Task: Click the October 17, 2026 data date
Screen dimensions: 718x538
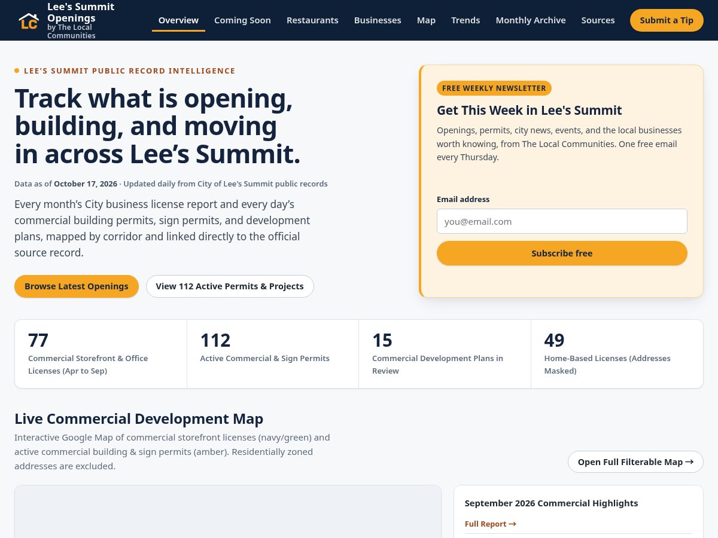Action: (86, 184)
